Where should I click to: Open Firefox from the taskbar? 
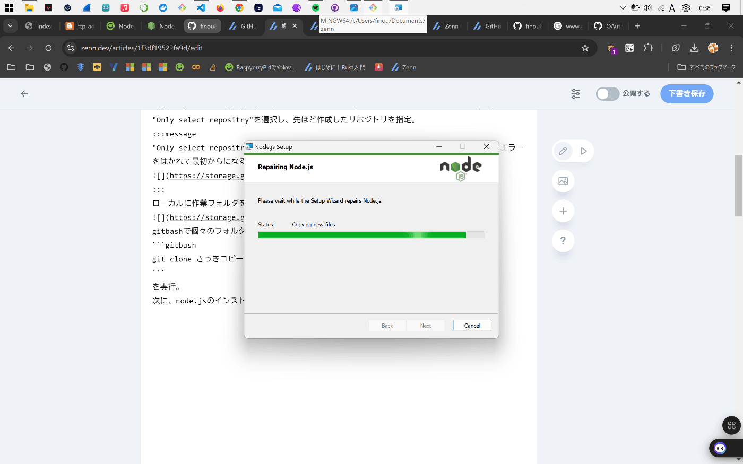click(220, 8)
